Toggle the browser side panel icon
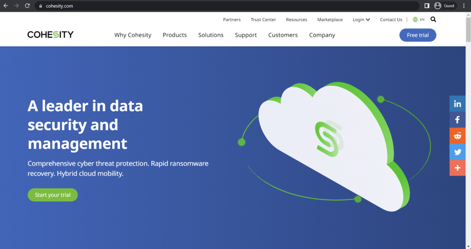Viewport: 471px width, 249px height. coord(427,6)
